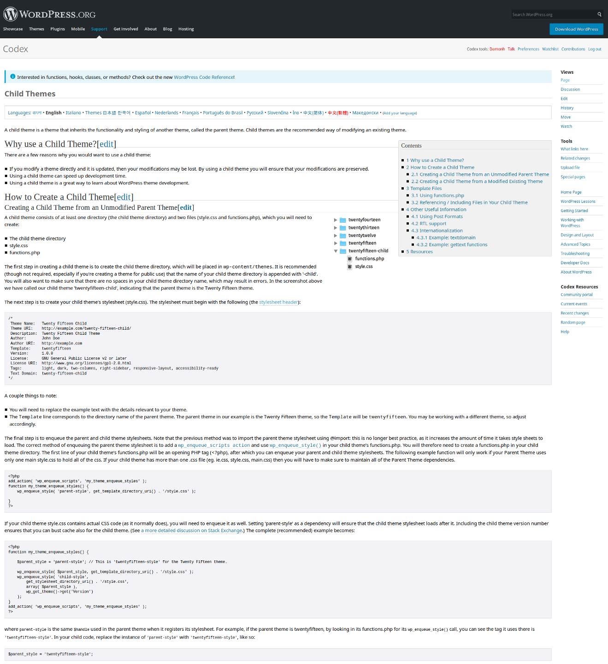
Task: Open the About menu item
Action: [x=151, y=29]
